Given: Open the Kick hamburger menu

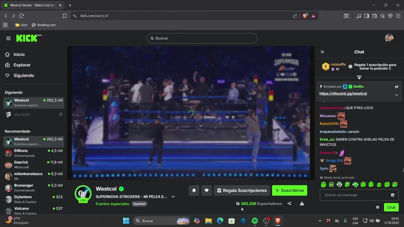Looking at the screenshot, I should (x=8, y=38).
